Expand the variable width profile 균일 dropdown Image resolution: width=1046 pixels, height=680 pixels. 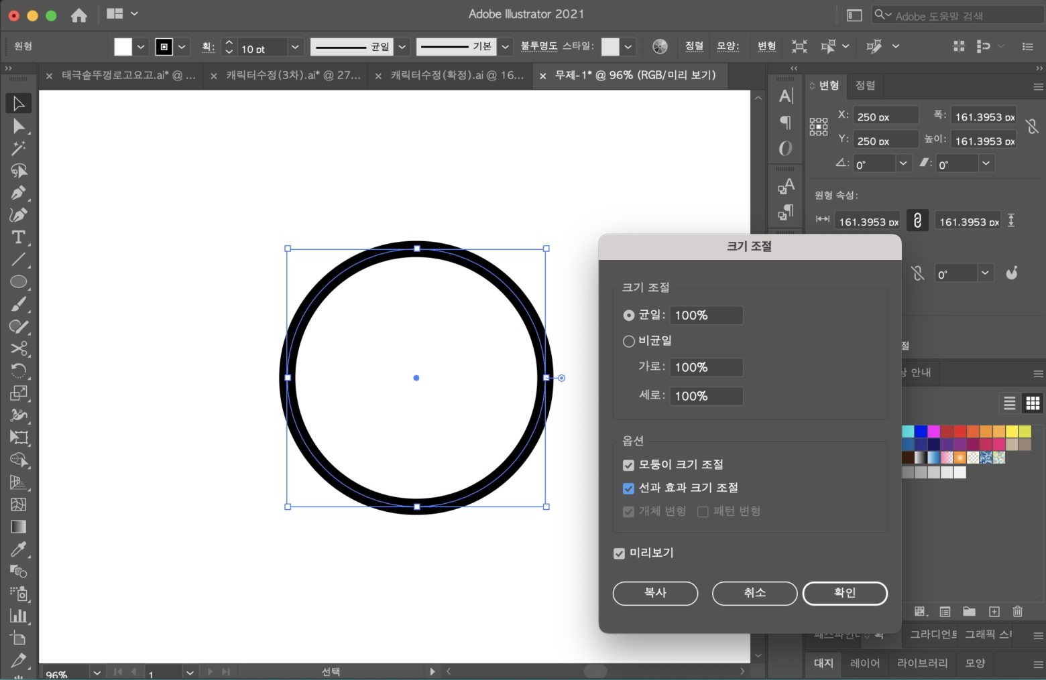(401, 47)
